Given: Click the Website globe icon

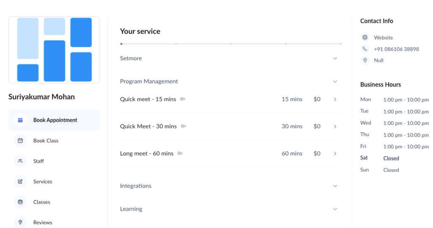Looking at the screenshot, I should point(365,38).
